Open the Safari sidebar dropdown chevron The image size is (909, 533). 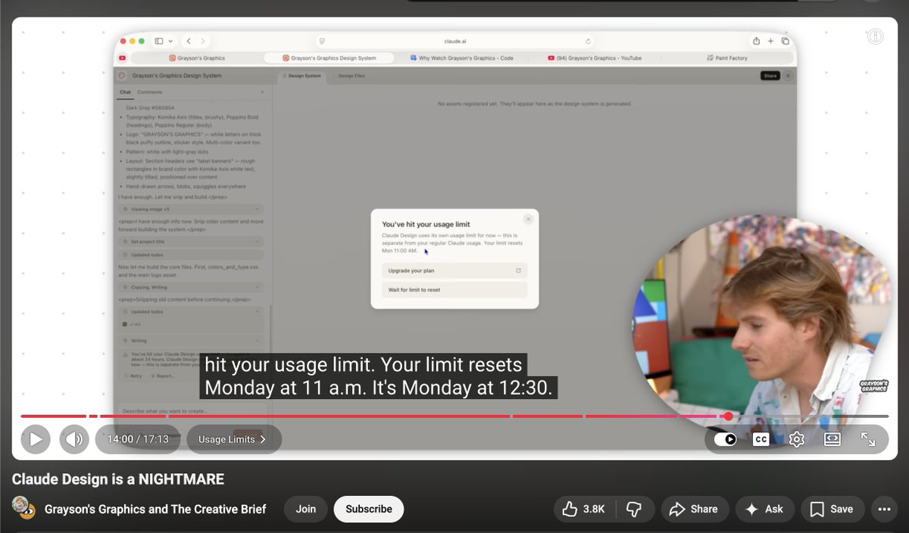point(170,41)
